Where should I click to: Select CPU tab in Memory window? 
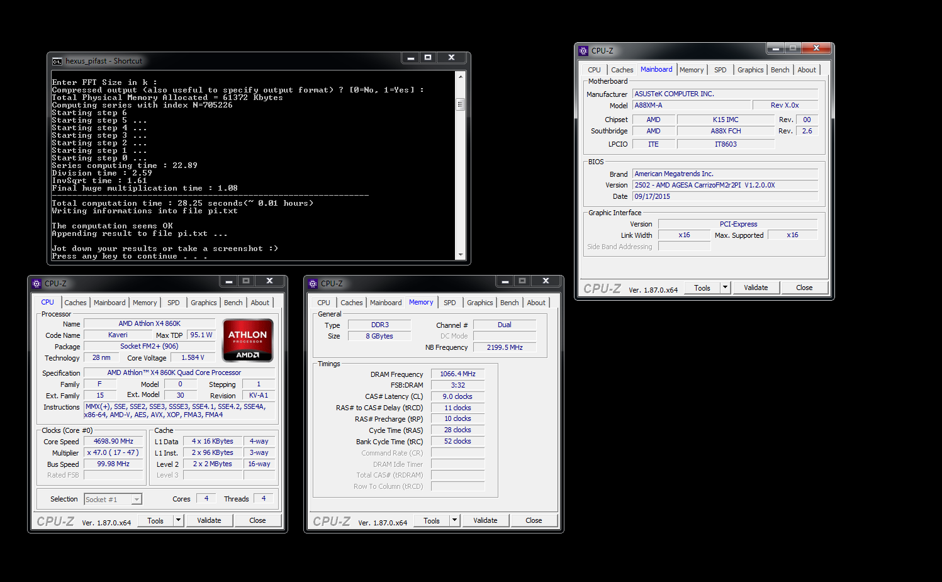[323, 303]
